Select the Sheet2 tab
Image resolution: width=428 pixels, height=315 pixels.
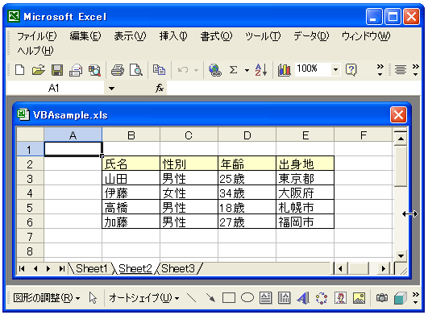(x=135, y=268)
